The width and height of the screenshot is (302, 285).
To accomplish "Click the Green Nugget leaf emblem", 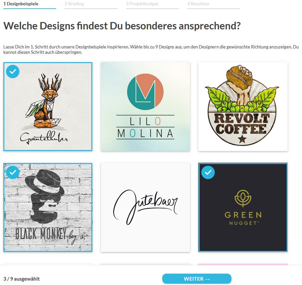I will 243,198.
